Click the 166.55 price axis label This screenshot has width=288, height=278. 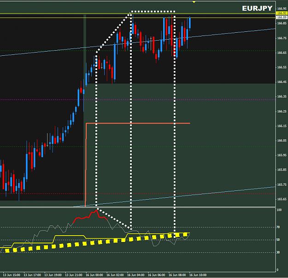pyautogui.click(x=282, y=67)
